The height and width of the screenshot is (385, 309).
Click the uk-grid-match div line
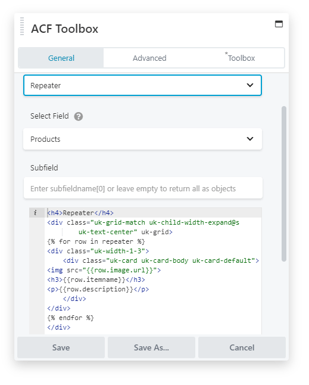143,222
